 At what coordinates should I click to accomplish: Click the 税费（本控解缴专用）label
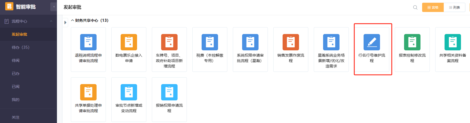point(210,58)
